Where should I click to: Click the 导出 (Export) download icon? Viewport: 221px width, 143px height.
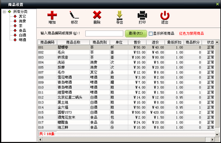coord(120,15)
